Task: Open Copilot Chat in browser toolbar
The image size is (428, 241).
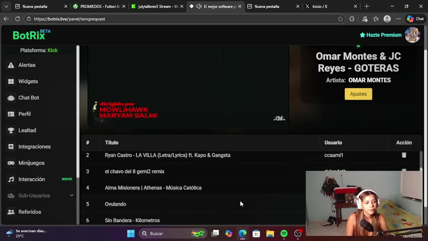Action: (415, 19)
